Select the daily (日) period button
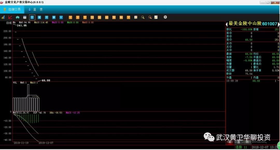Screen dimensions: 280x150 pyautogui.click(x=32, y=17)
